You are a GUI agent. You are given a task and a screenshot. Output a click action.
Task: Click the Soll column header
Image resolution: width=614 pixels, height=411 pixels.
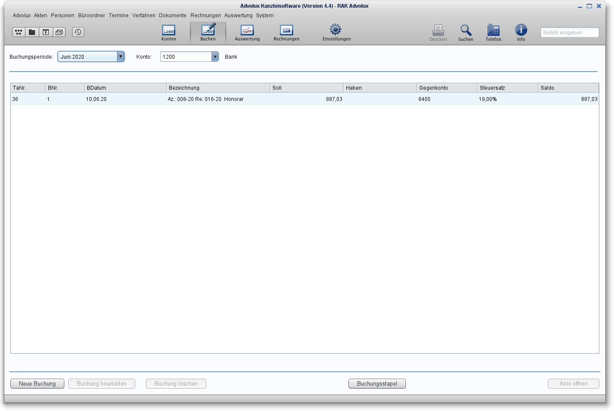(307, 88)
